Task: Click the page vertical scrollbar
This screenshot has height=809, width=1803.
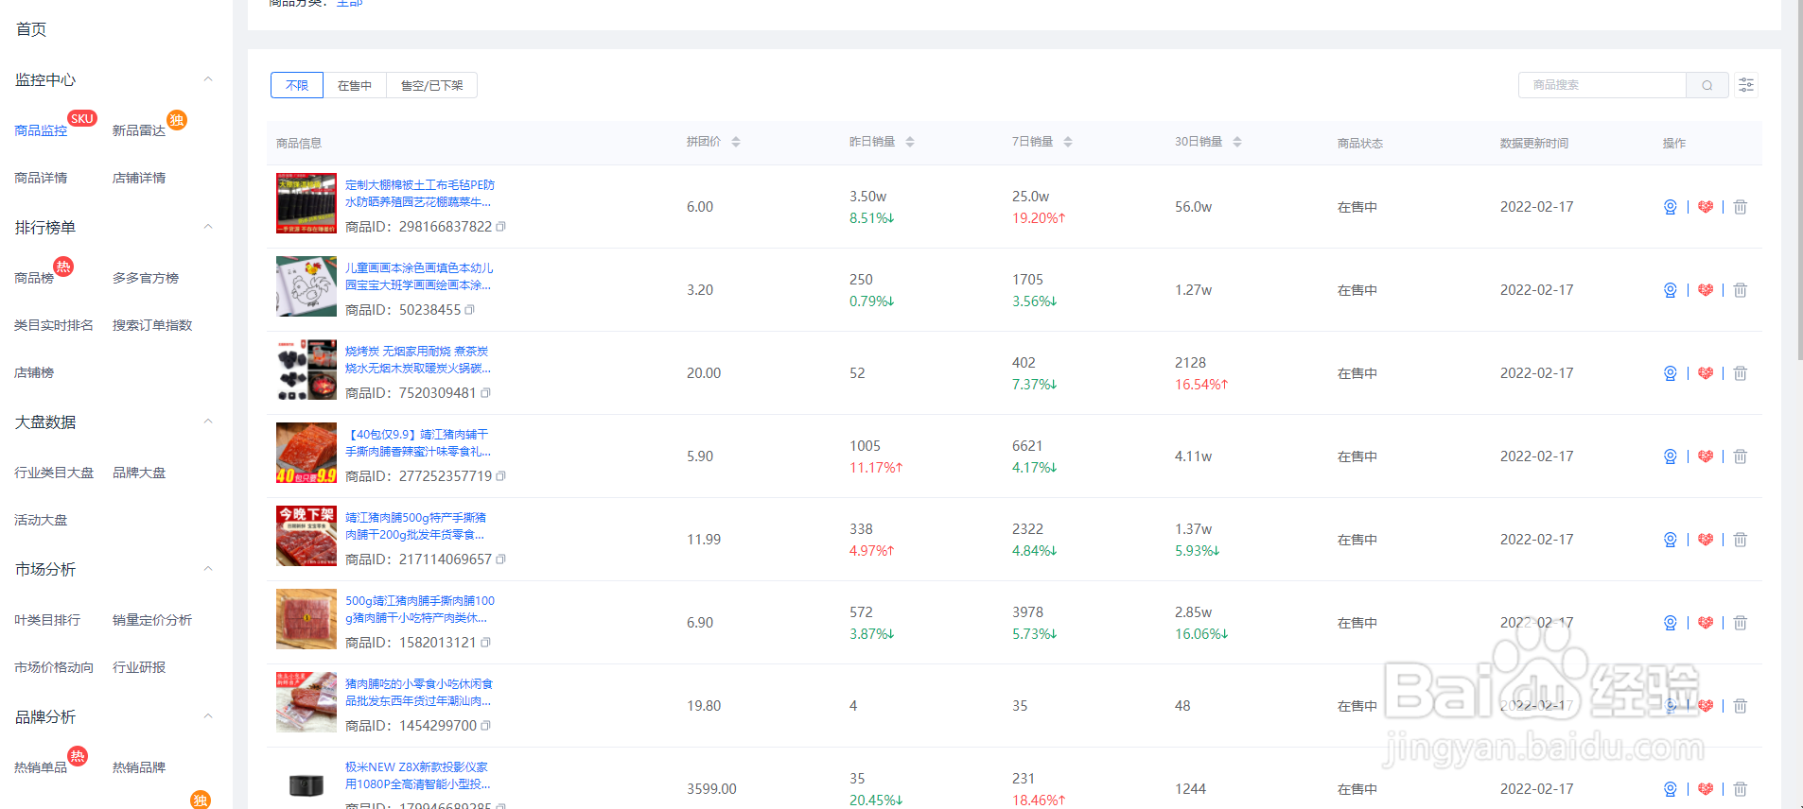Action: [x=1799, y=180]
